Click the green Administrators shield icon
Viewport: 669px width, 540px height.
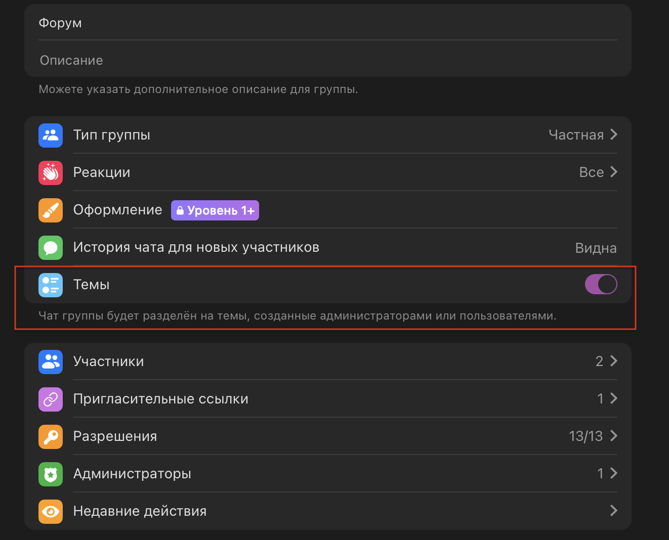click(51, 474)
